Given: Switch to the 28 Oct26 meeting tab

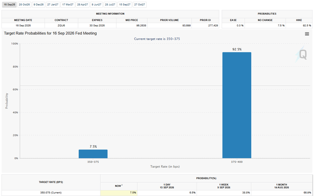Looking at the screenshot, I should click(24, 5).
